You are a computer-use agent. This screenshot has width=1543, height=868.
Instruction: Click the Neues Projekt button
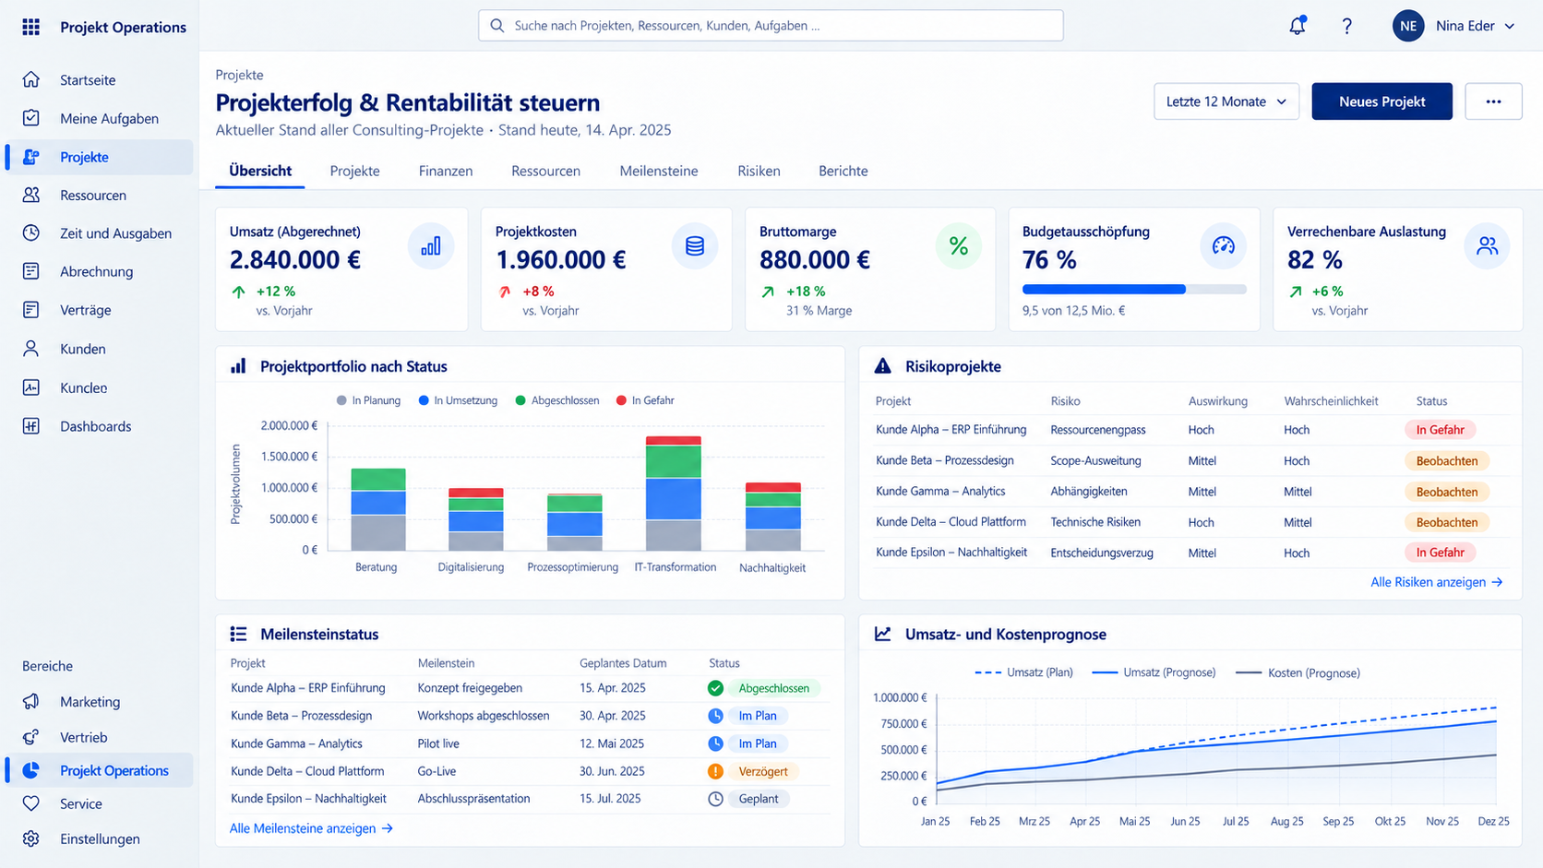point(1382,101)
